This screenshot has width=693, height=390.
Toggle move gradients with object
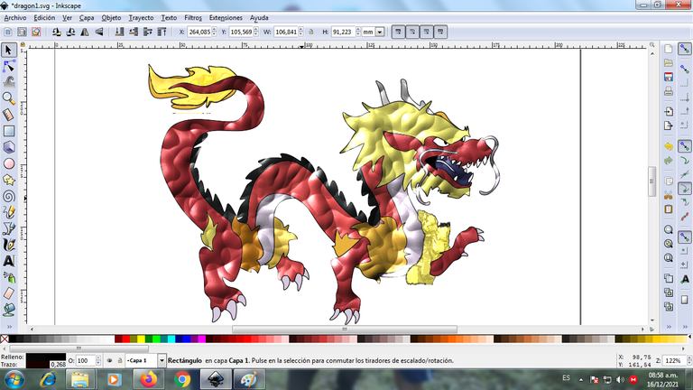[x=427, y=32]
